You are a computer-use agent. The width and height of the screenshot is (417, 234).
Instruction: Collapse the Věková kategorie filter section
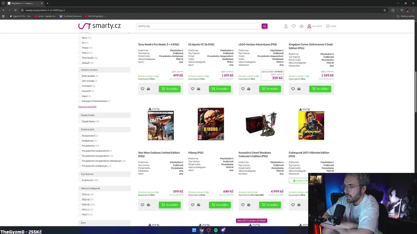click(x=104, y=188)
